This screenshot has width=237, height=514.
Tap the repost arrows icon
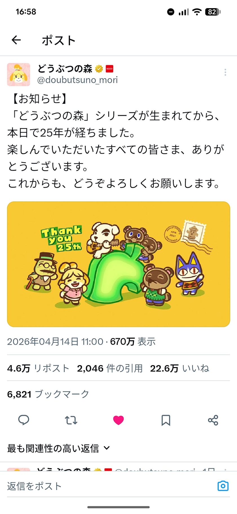[71, 420]
